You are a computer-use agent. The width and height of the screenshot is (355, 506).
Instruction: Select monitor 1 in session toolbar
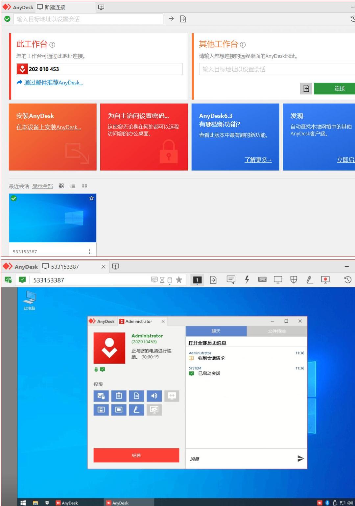pos(197,280)
